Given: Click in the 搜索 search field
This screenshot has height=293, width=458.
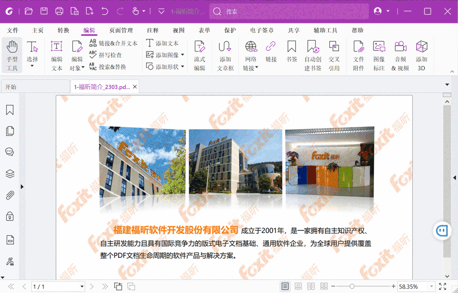Looking at the screenshot, I should pos(289,11).
